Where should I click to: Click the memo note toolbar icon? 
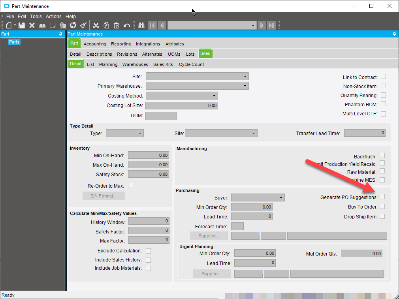pyautogui.click(x=53, y=25)
